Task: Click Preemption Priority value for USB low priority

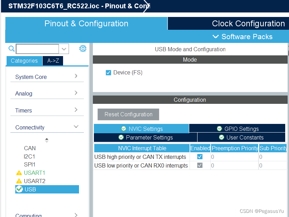Action: tap(235, 165)
